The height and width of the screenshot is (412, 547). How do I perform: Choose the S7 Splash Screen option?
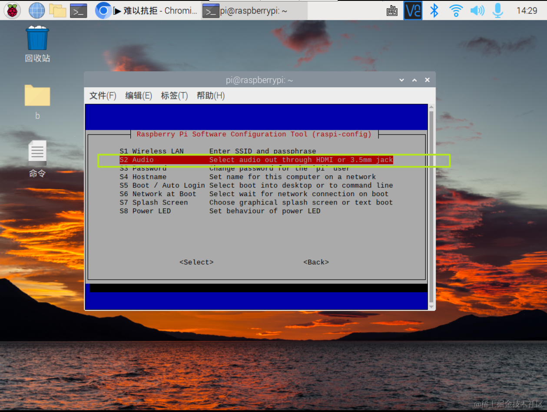click(x=256, y=202)
